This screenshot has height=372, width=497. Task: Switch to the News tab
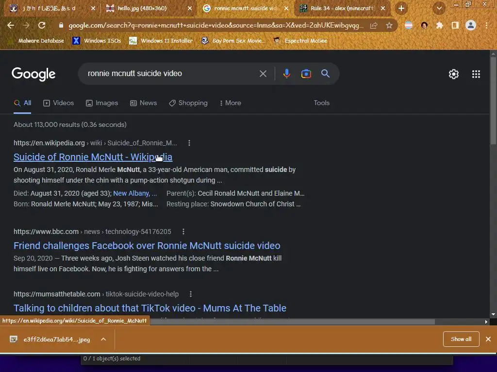144,103
